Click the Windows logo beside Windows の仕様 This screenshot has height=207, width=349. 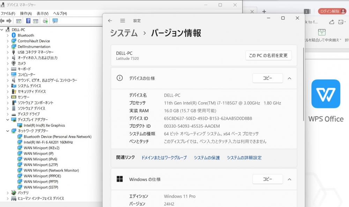tap(120, 179)
